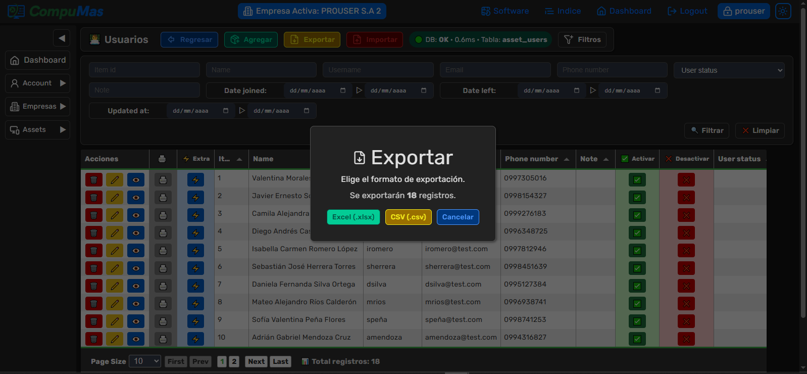Open Extra lightning action for row 9

[196, 321]
